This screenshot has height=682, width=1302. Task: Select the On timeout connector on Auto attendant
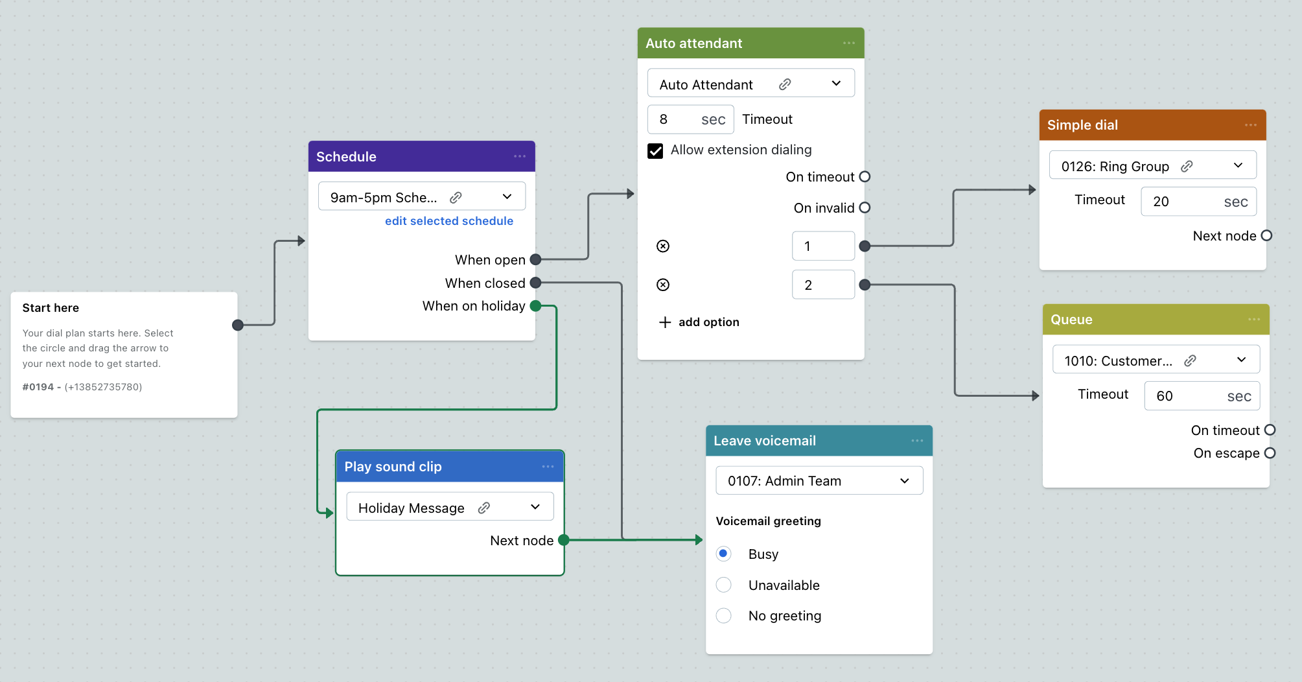click(x=865, y=177)
